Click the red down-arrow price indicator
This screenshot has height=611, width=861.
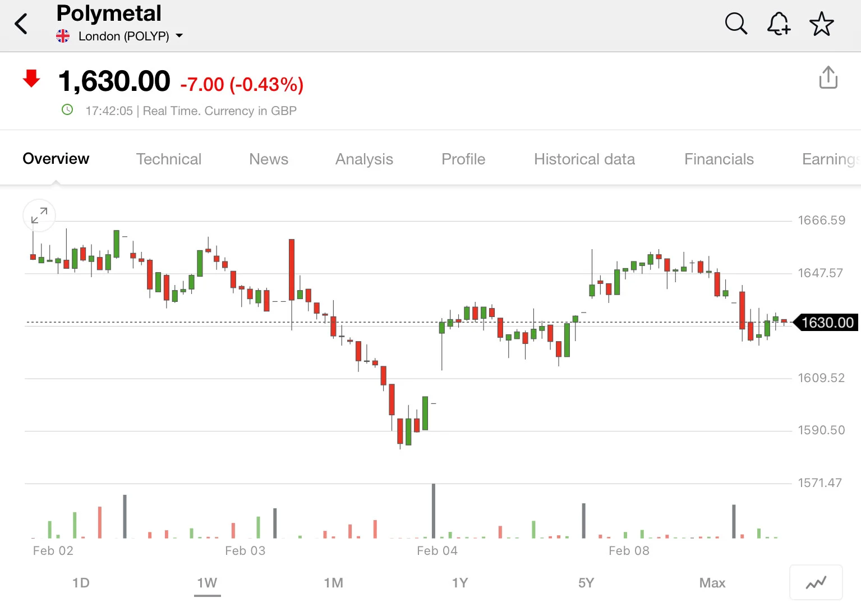point(31,79)
